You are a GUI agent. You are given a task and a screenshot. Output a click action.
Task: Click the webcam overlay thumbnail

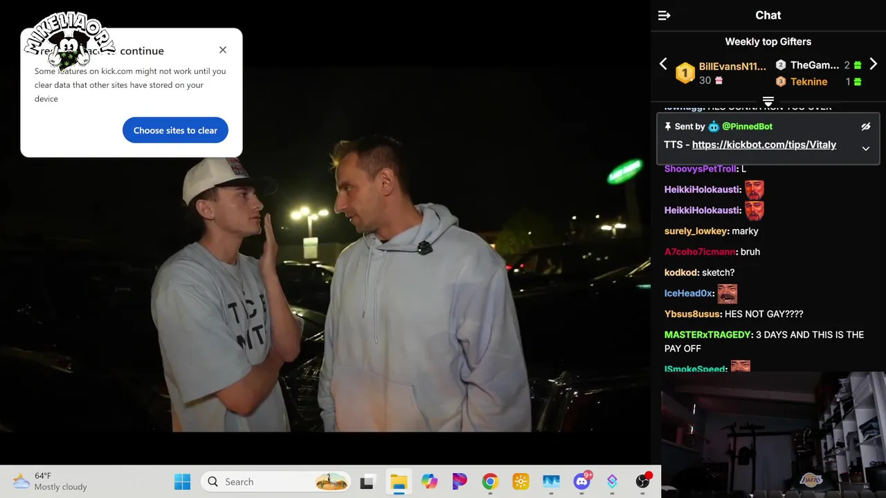(x=773, y=434)
